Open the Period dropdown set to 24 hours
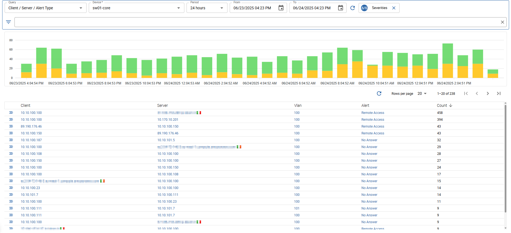 [x=207, y=8]
